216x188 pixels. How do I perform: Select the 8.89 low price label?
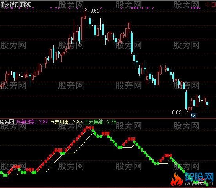(x=177, y=112)
